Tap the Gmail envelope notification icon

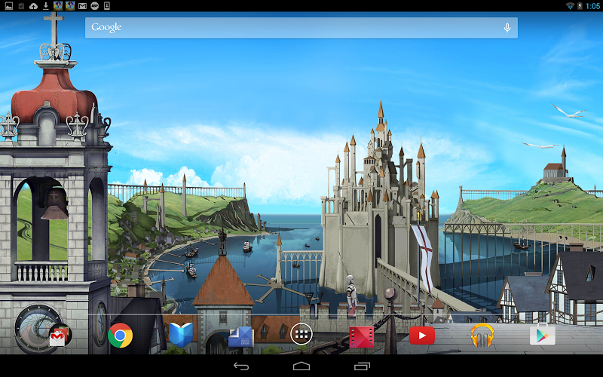tap(82, 6)
